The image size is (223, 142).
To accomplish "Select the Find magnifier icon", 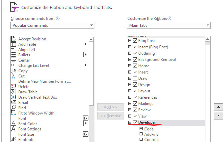I will pyautogui.click(x=13, y=108).
